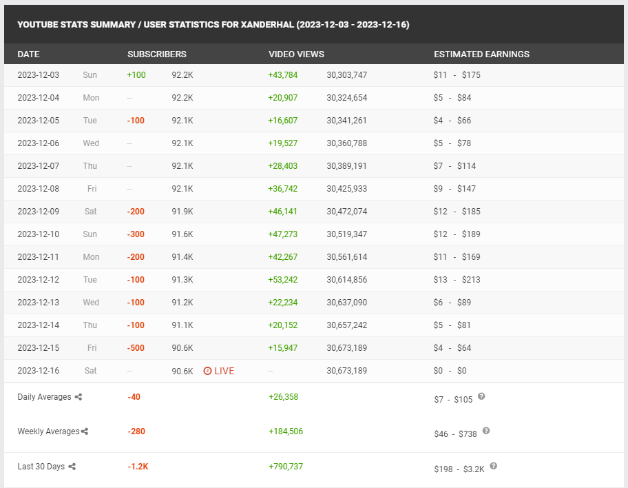Click the earnings estimate $7 - $114
The image size is (628, 488).
coord(454,166)
